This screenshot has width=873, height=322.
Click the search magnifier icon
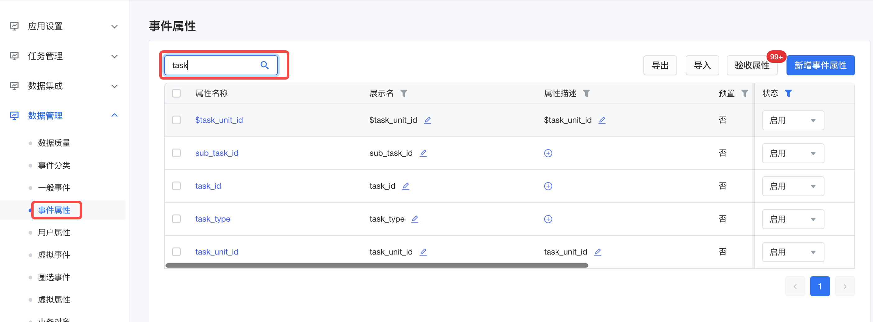tap(264, 65)
